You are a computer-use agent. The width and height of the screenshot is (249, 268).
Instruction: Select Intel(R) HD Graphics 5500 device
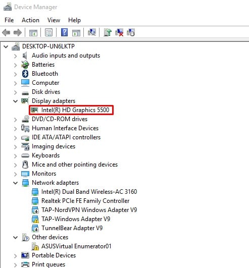pos(71,110)
